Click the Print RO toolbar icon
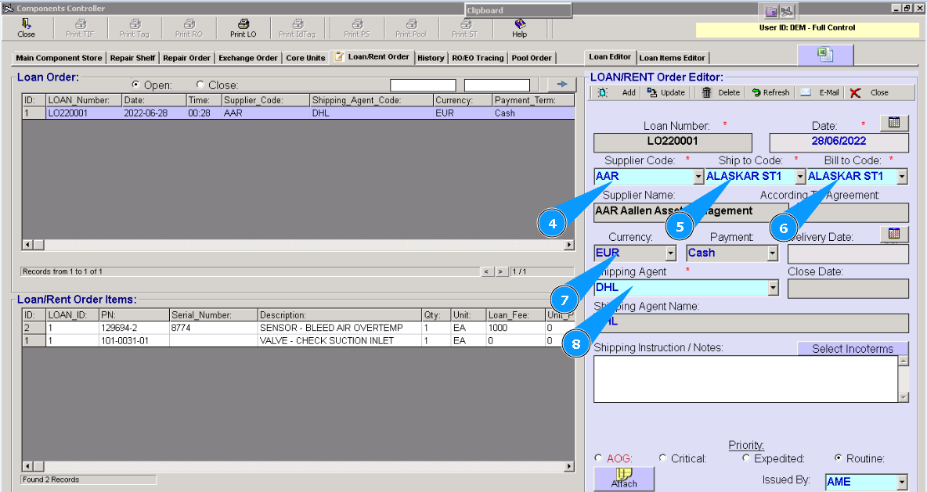This screenshot has height=492, width=927. coord(189,27)
